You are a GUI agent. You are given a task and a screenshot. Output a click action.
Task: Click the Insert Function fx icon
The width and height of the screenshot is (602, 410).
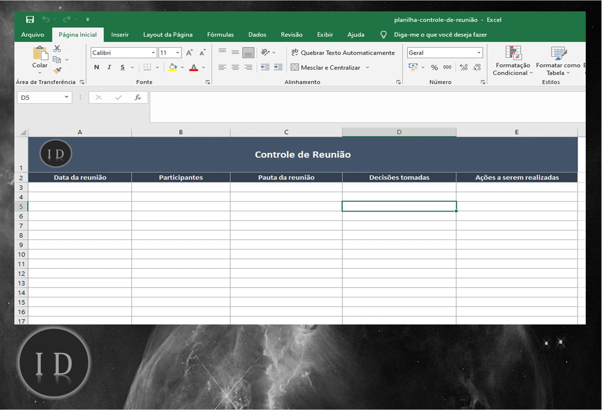pyautogui.click(x=138, y=97)
